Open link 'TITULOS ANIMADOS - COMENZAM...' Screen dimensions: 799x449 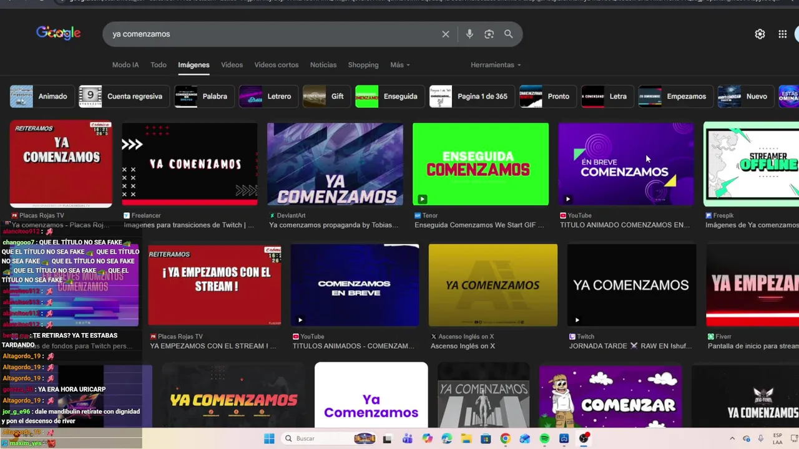(353, 346)
